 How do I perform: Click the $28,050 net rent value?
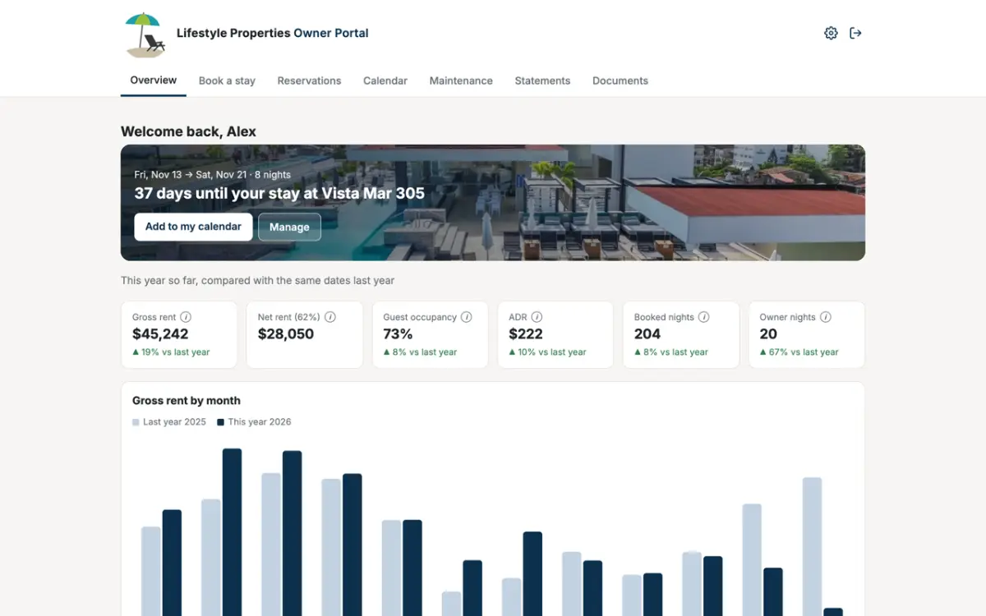(x=286, y=334)
